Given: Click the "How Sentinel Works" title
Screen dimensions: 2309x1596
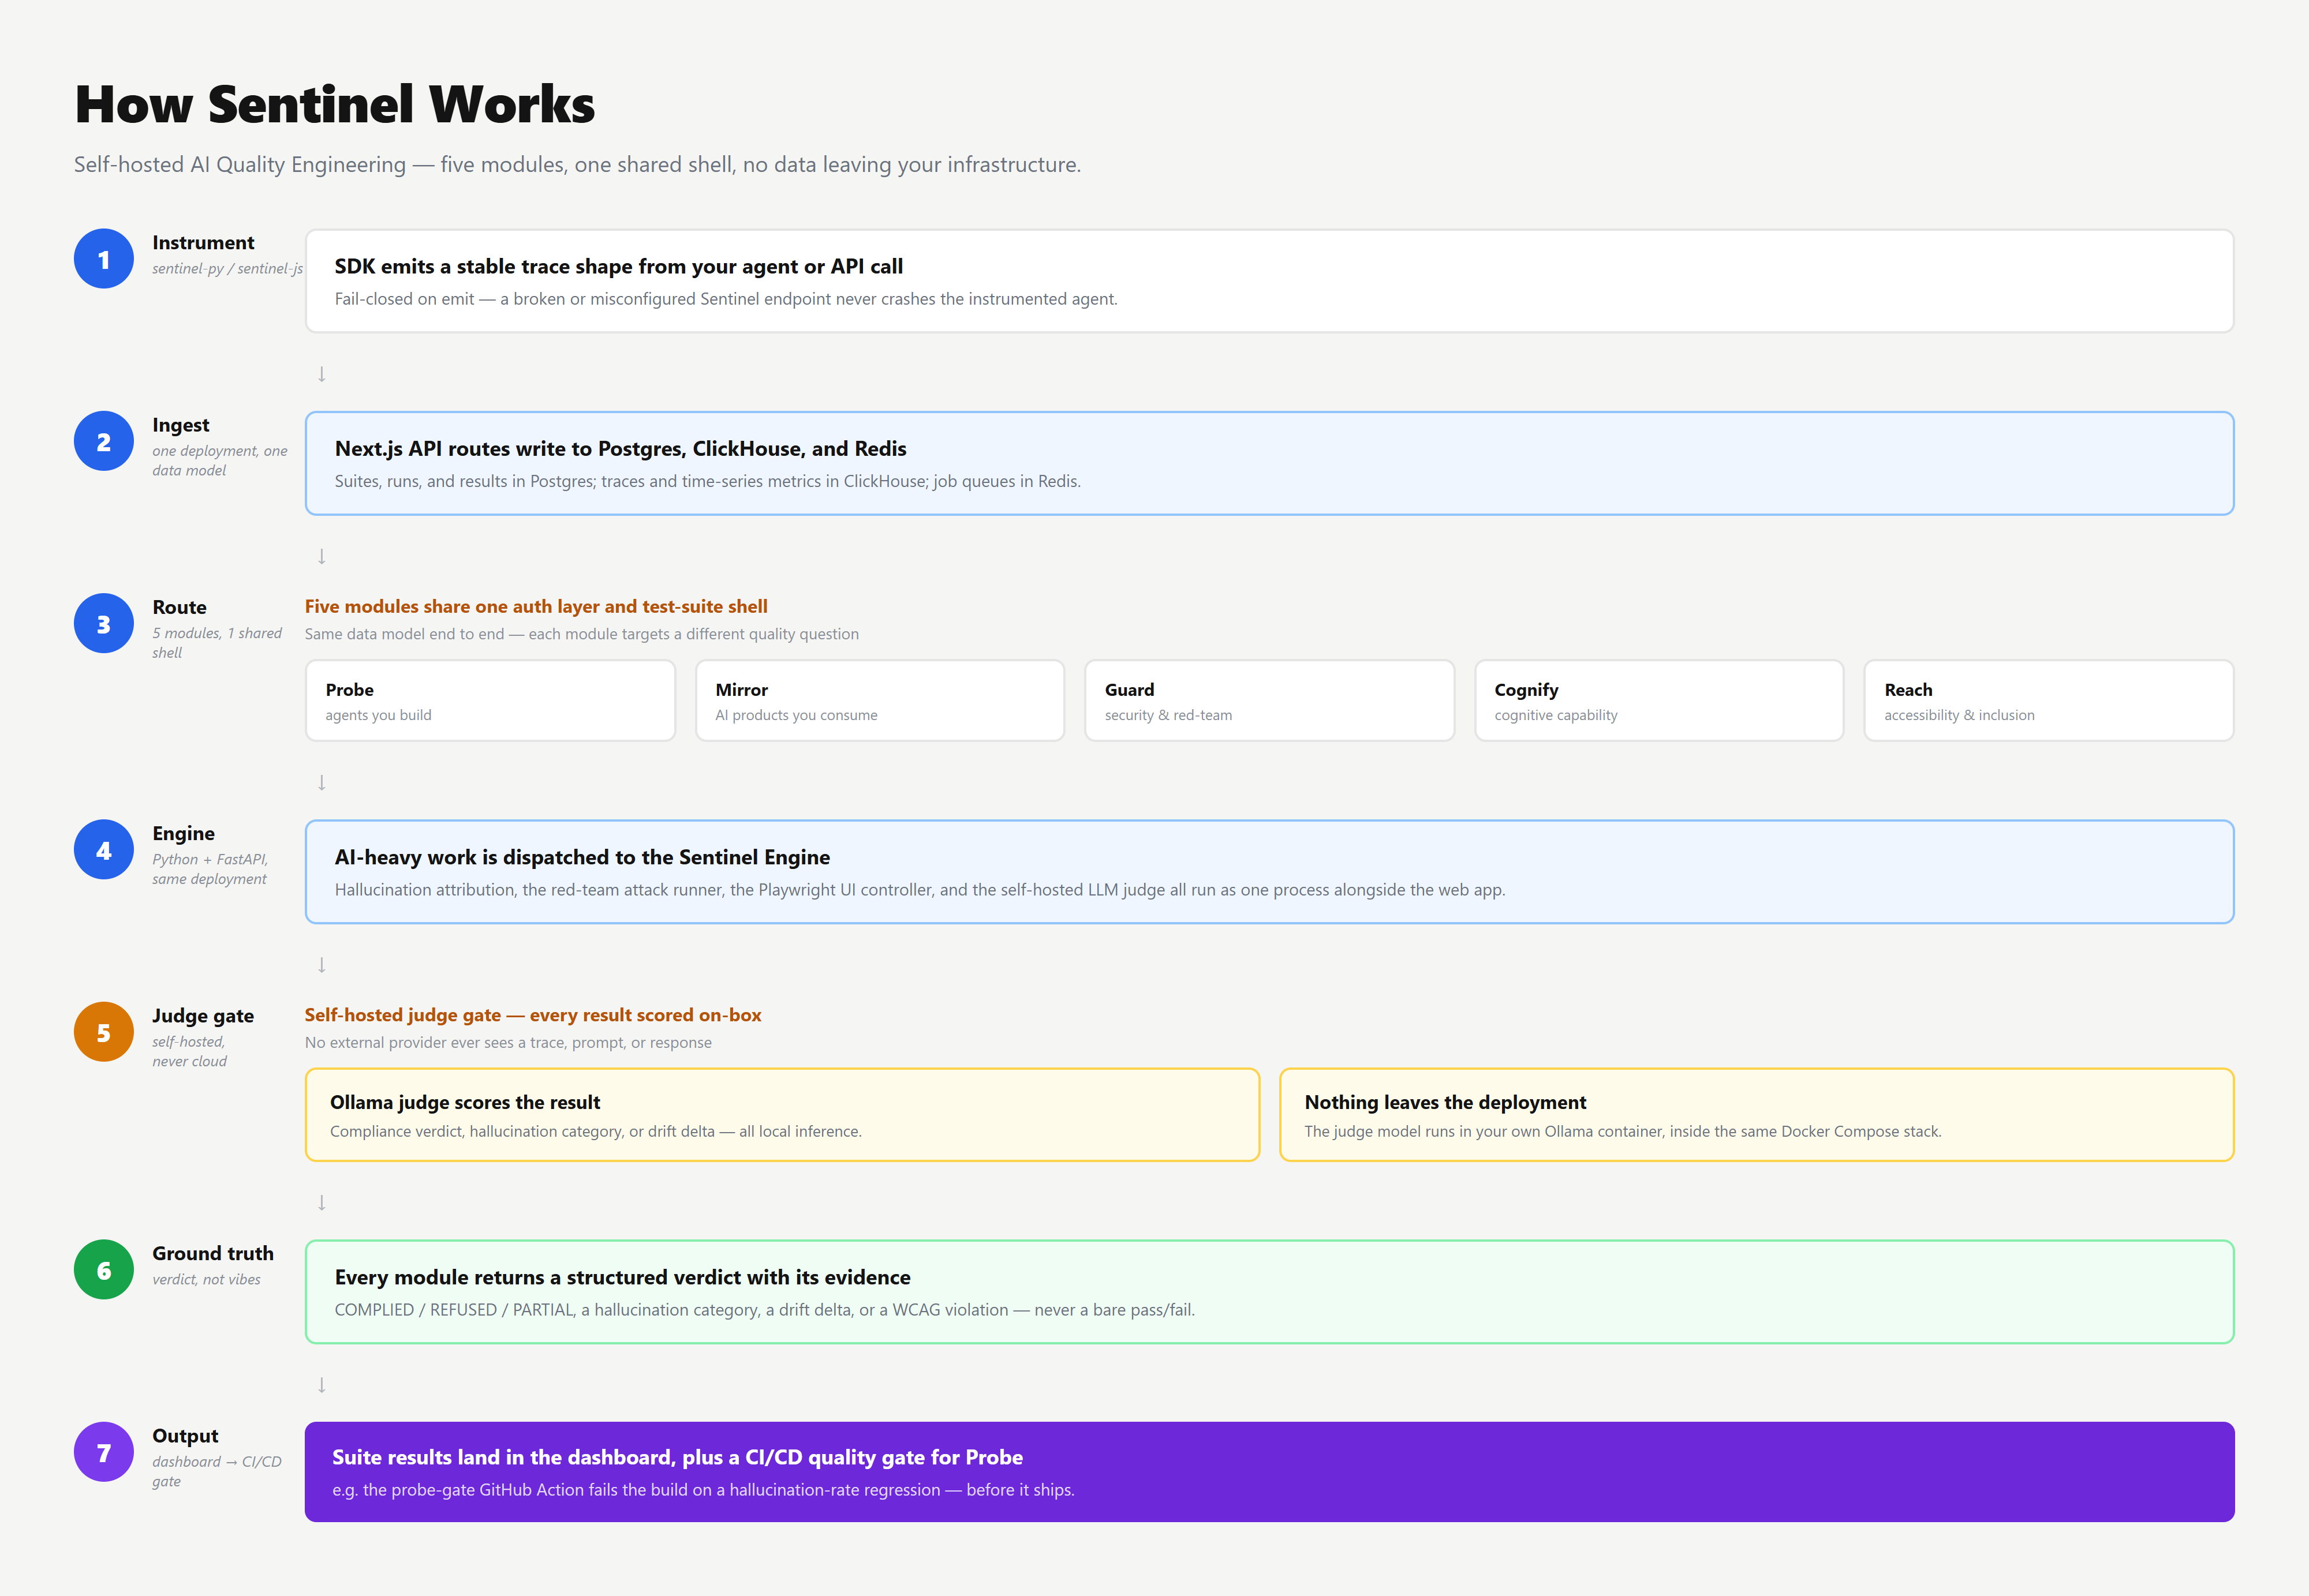Looking at the screenshot, I should click(335, 104).
